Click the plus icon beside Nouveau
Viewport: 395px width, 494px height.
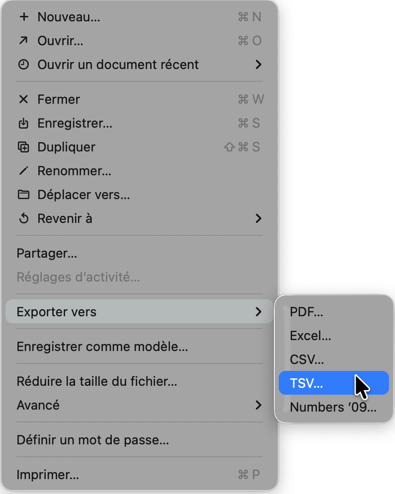tap(23, 17)
